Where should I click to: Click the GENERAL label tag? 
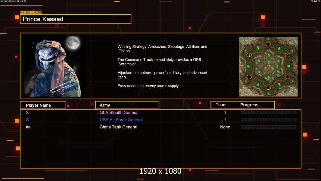pos(31,12)
